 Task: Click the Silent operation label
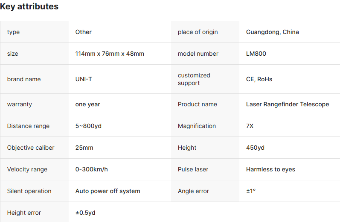pyautogui.click(x=29, y=191)
